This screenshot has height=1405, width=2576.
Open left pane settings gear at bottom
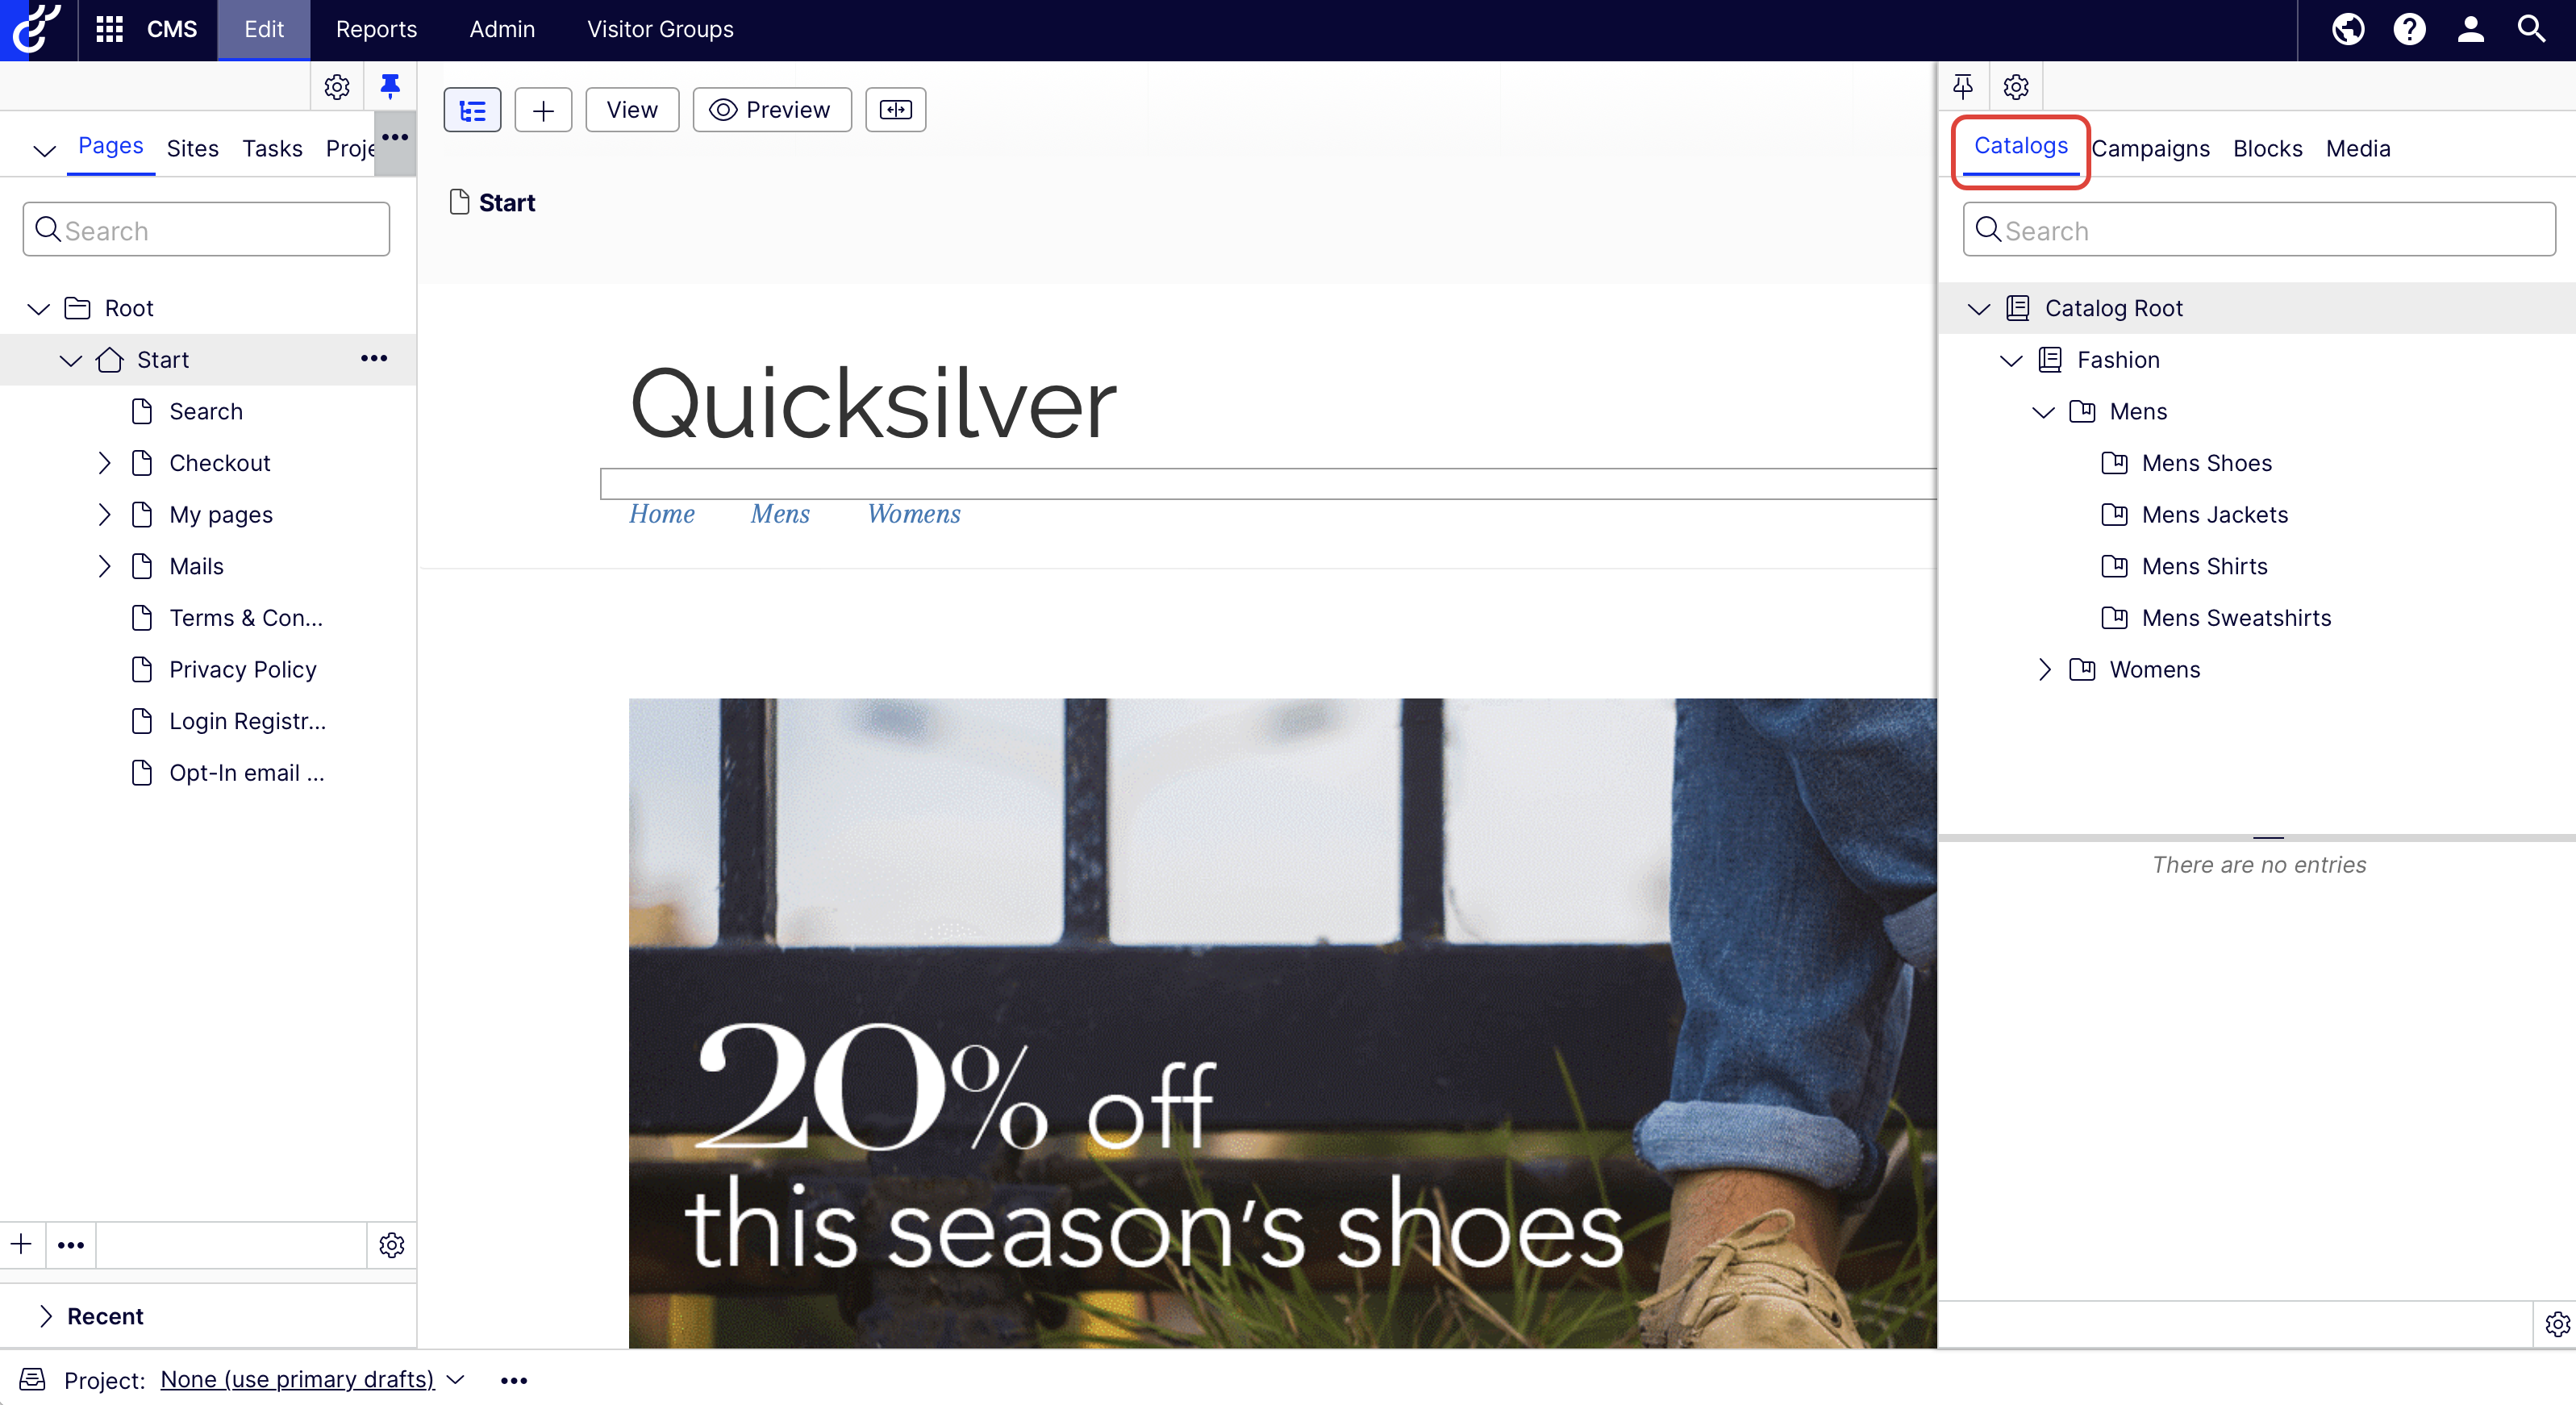pos(391,1245)
